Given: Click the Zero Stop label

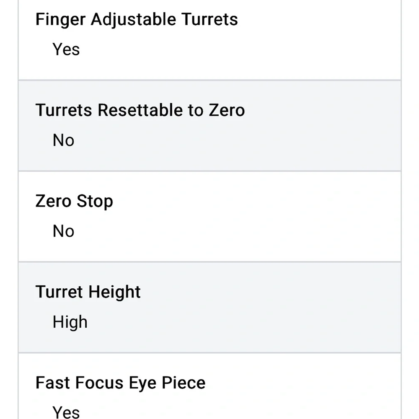Looking at the screenshot, I should coord(74,202).
